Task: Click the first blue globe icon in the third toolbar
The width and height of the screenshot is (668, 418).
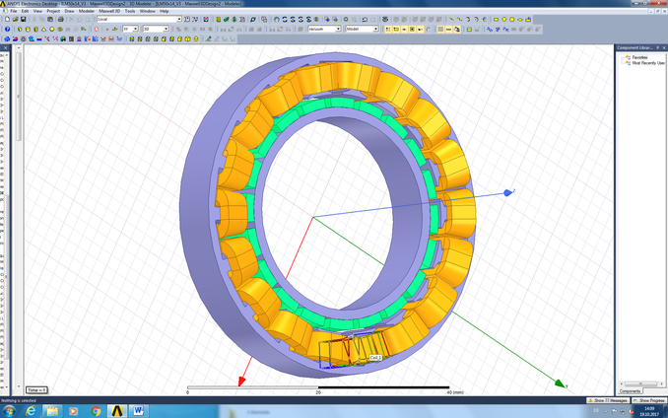Action: coord(7,38)
